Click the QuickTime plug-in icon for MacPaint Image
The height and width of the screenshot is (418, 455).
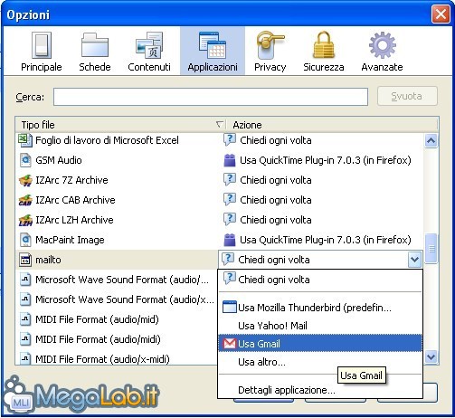point(230,240)
